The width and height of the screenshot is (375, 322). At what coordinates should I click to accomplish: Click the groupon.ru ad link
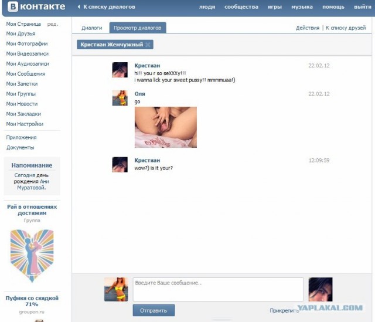click(32, 312)
